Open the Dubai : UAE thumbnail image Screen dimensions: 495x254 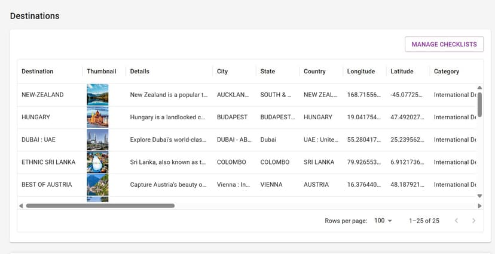pyautogui.click(x=97, y=140)
